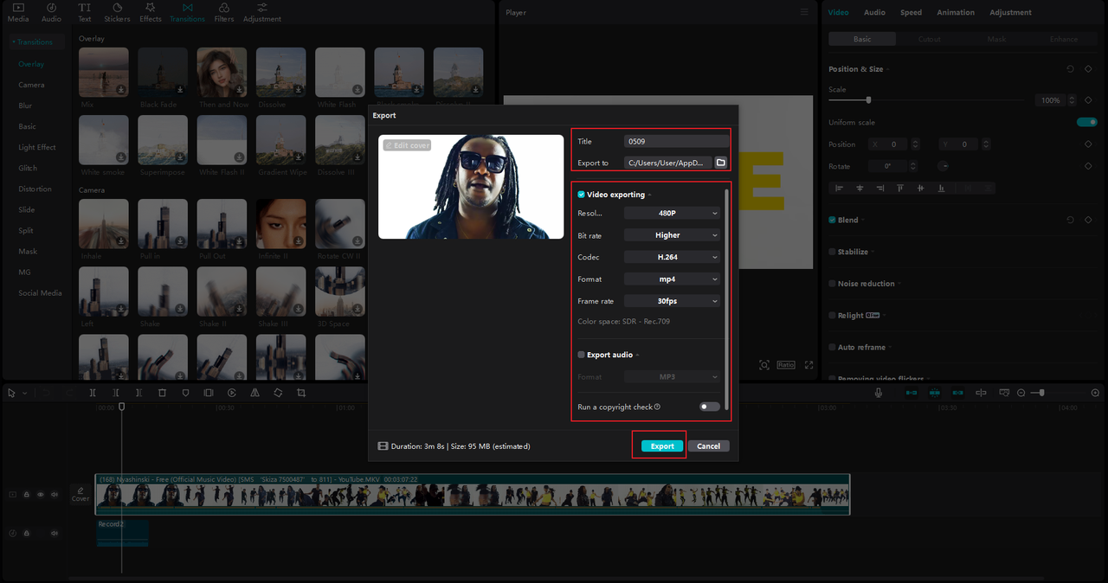Screen dimensions: 1108x583
Task: Select the Camera transitions category
Action: tap(31, 85)
